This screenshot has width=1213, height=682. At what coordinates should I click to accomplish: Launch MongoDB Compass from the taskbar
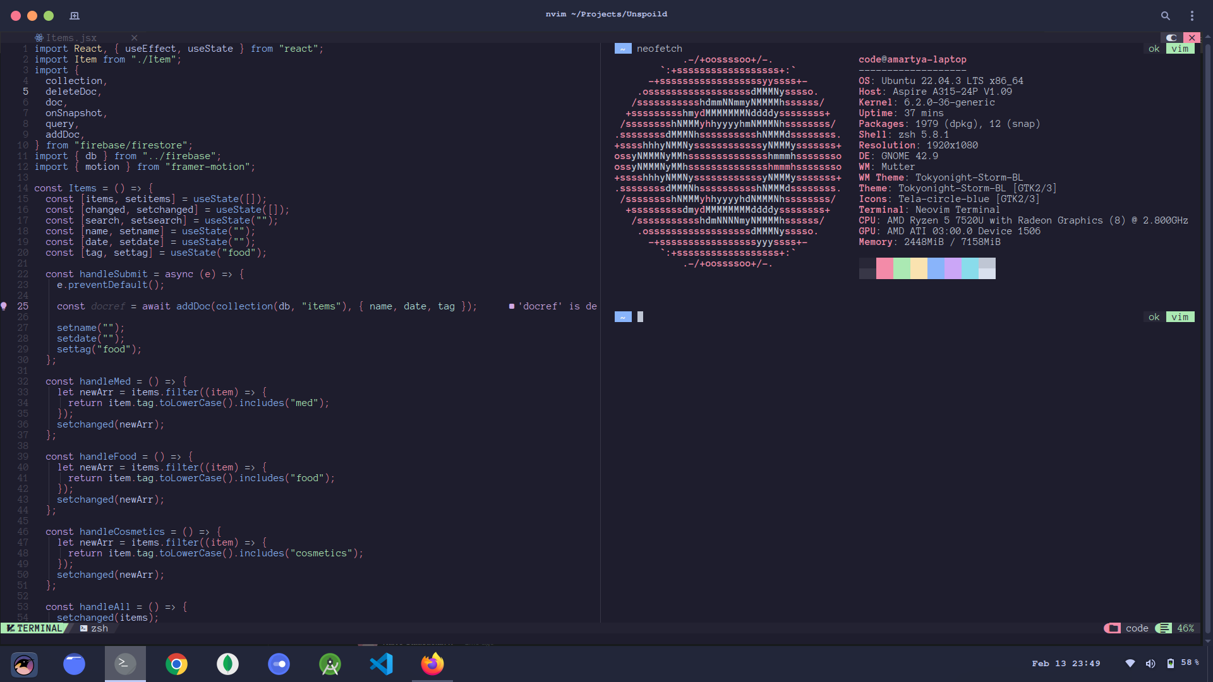(227, 664)
